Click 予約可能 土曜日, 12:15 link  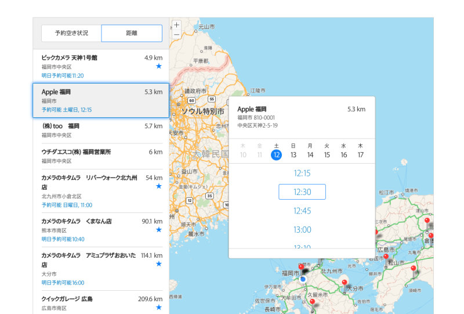(x=67, y=110)
